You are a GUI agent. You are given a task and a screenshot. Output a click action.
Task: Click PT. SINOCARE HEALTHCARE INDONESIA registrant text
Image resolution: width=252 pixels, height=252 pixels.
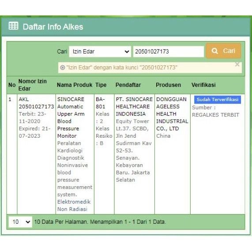click(134, 106)
